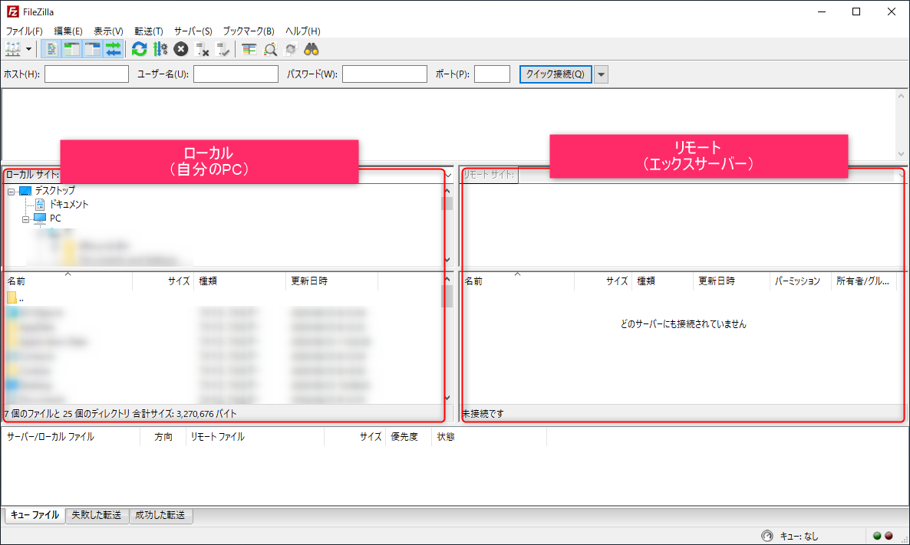The height and width of the screenshot is (545, 910).
Task: Open the 転送(T) menu
Action: point(149,31)
